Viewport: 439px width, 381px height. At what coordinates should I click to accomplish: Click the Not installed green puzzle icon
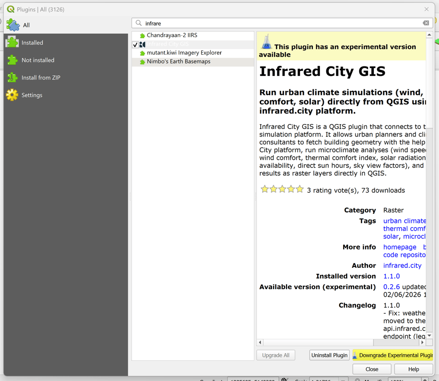pyautogui.click(x=12, y=60)
